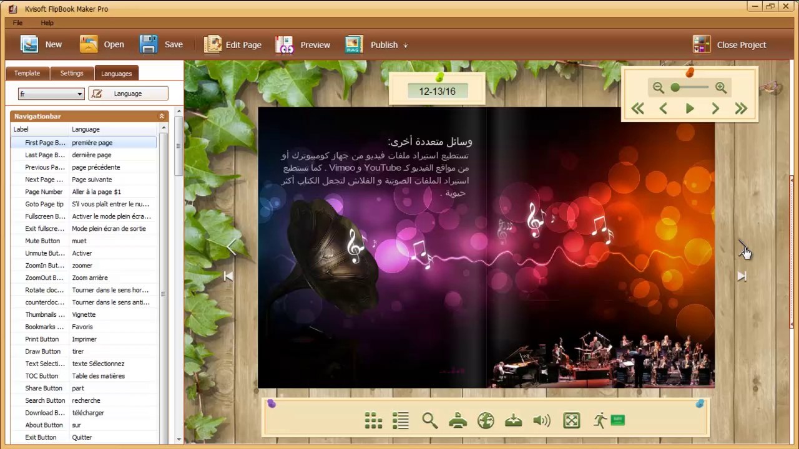Click the globe share icon

[x=486, y=421]
